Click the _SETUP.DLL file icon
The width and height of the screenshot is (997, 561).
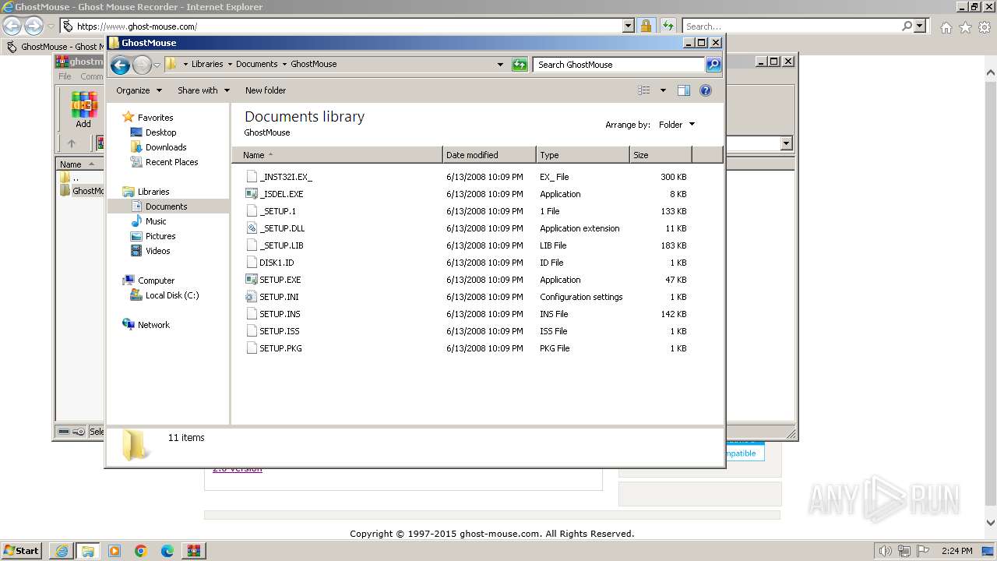coord(252,228)
